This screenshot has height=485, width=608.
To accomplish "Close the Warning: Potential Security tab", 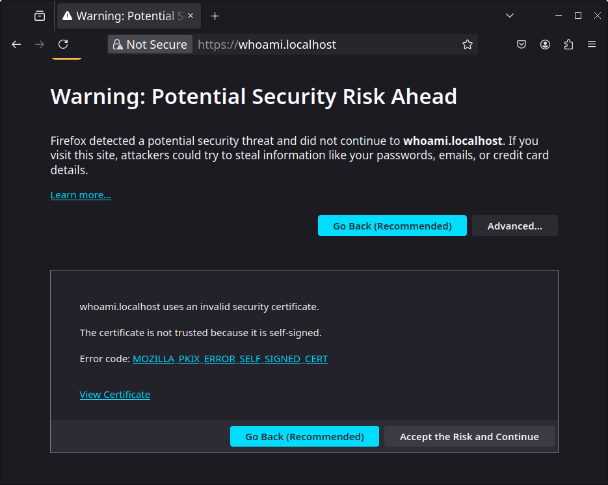I will (191, 16).
